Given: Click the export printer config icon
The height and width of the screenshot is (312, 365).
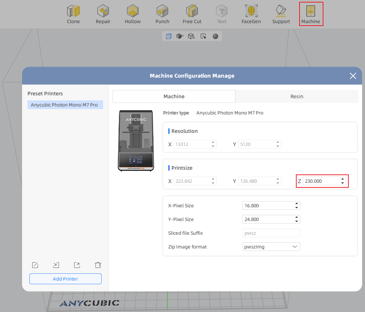Looking at the screenshot, I should (77, 265).
